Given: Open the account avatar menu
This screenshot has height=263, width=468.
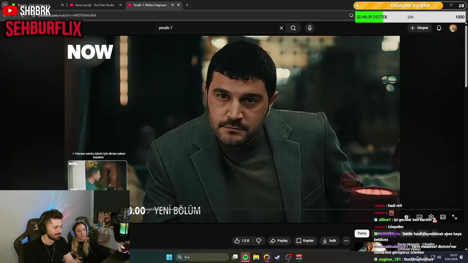Looking at the screenshot, I should (x=453, y=28).
